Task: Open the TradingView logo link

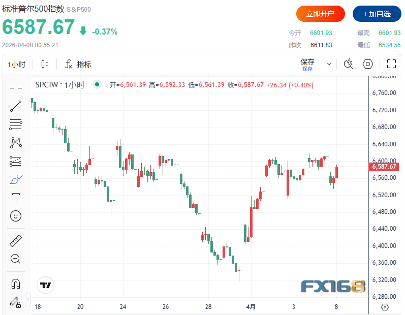Action: (45, 285)
